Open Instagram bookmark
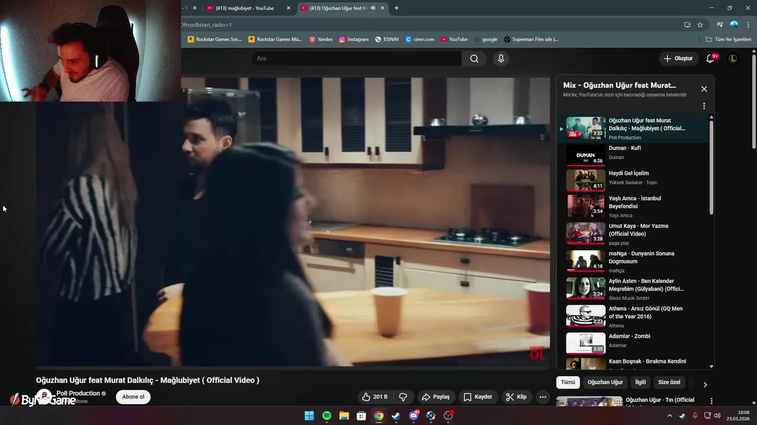The width and height of the screenshot is (757, 425). pyautogui.click(x=354, y=40)
